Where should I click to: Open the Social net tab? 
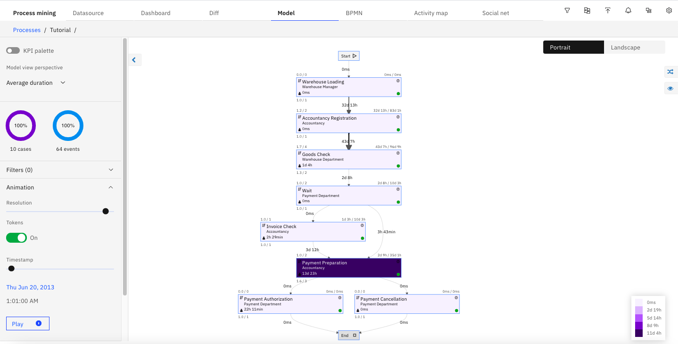coord(495,13)
